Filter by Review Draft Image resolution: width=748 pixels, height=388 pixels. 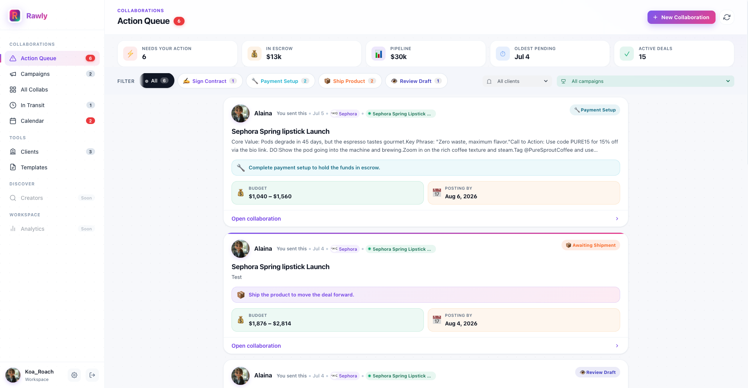tap(416, 81)
